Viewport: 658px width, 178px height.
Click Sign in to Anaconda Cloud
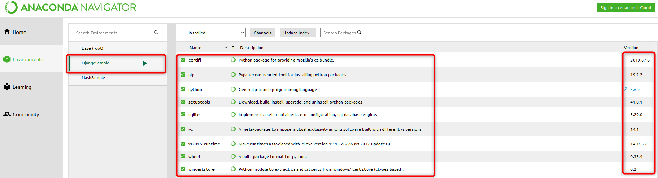click(626, 8)
